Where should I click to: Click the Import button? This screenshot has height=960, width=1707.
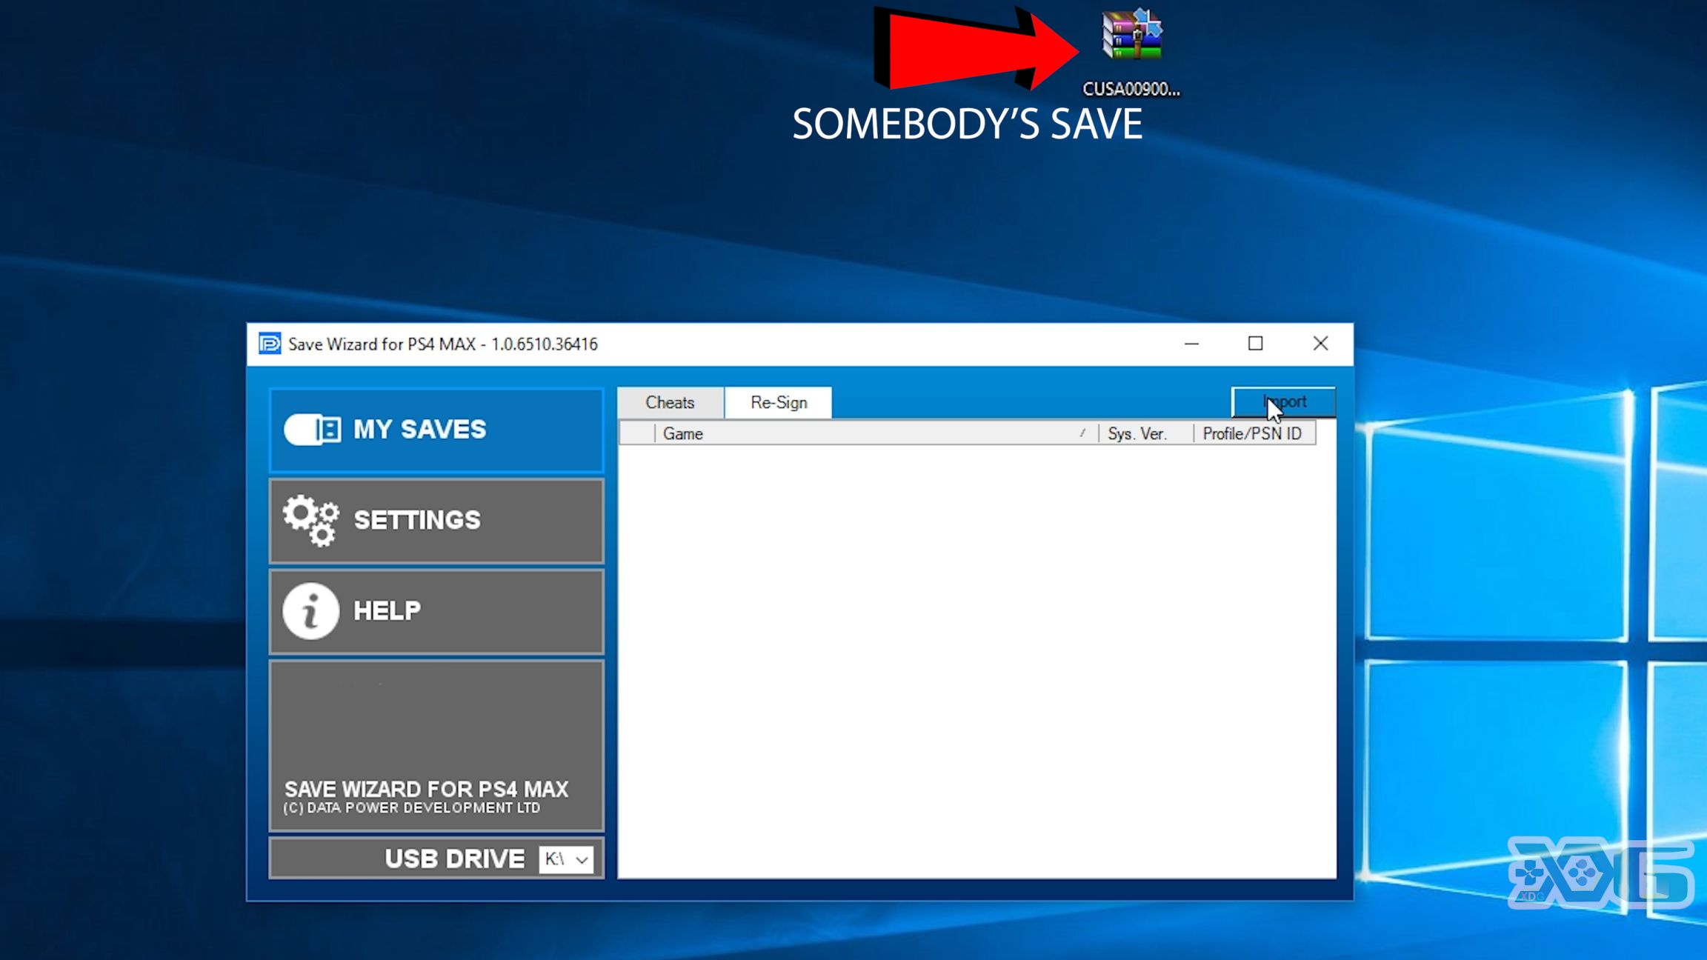pyautogui.click(x=1283, y=401)
